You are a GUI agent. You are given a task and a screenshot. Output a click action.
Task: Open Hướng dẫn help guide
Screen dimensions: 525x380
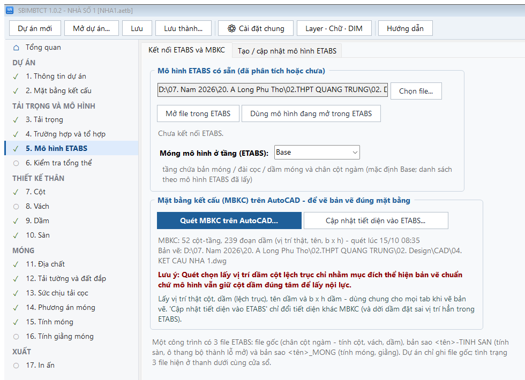[x=405, y=28]
